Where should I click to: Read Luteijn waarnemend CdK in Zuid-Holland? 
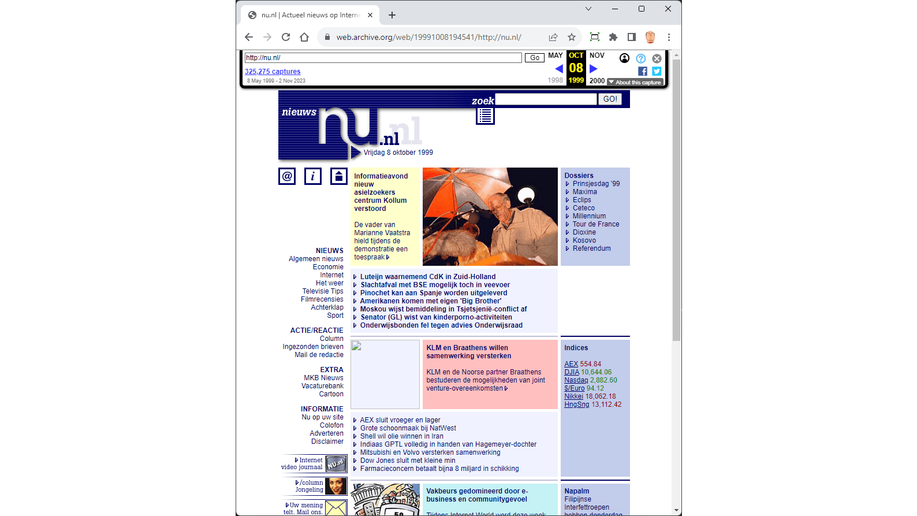pyautogui.click(x=428, y=277)
